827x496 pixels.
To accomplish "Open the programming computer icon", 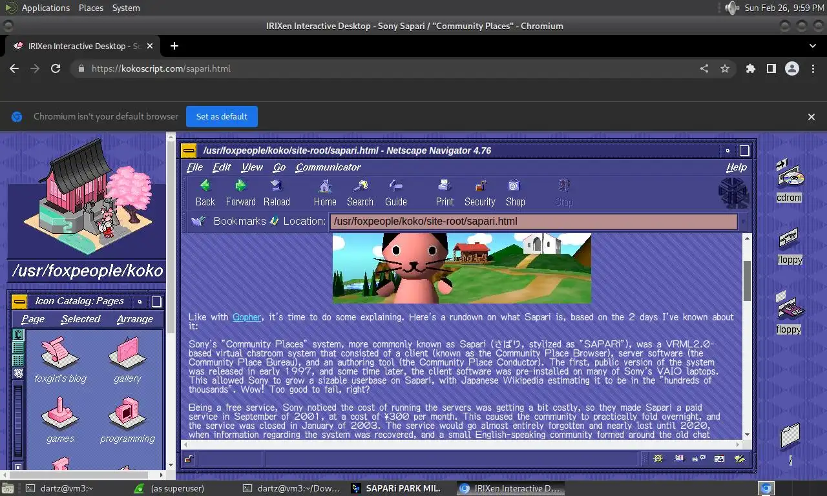I will (127, 414).
